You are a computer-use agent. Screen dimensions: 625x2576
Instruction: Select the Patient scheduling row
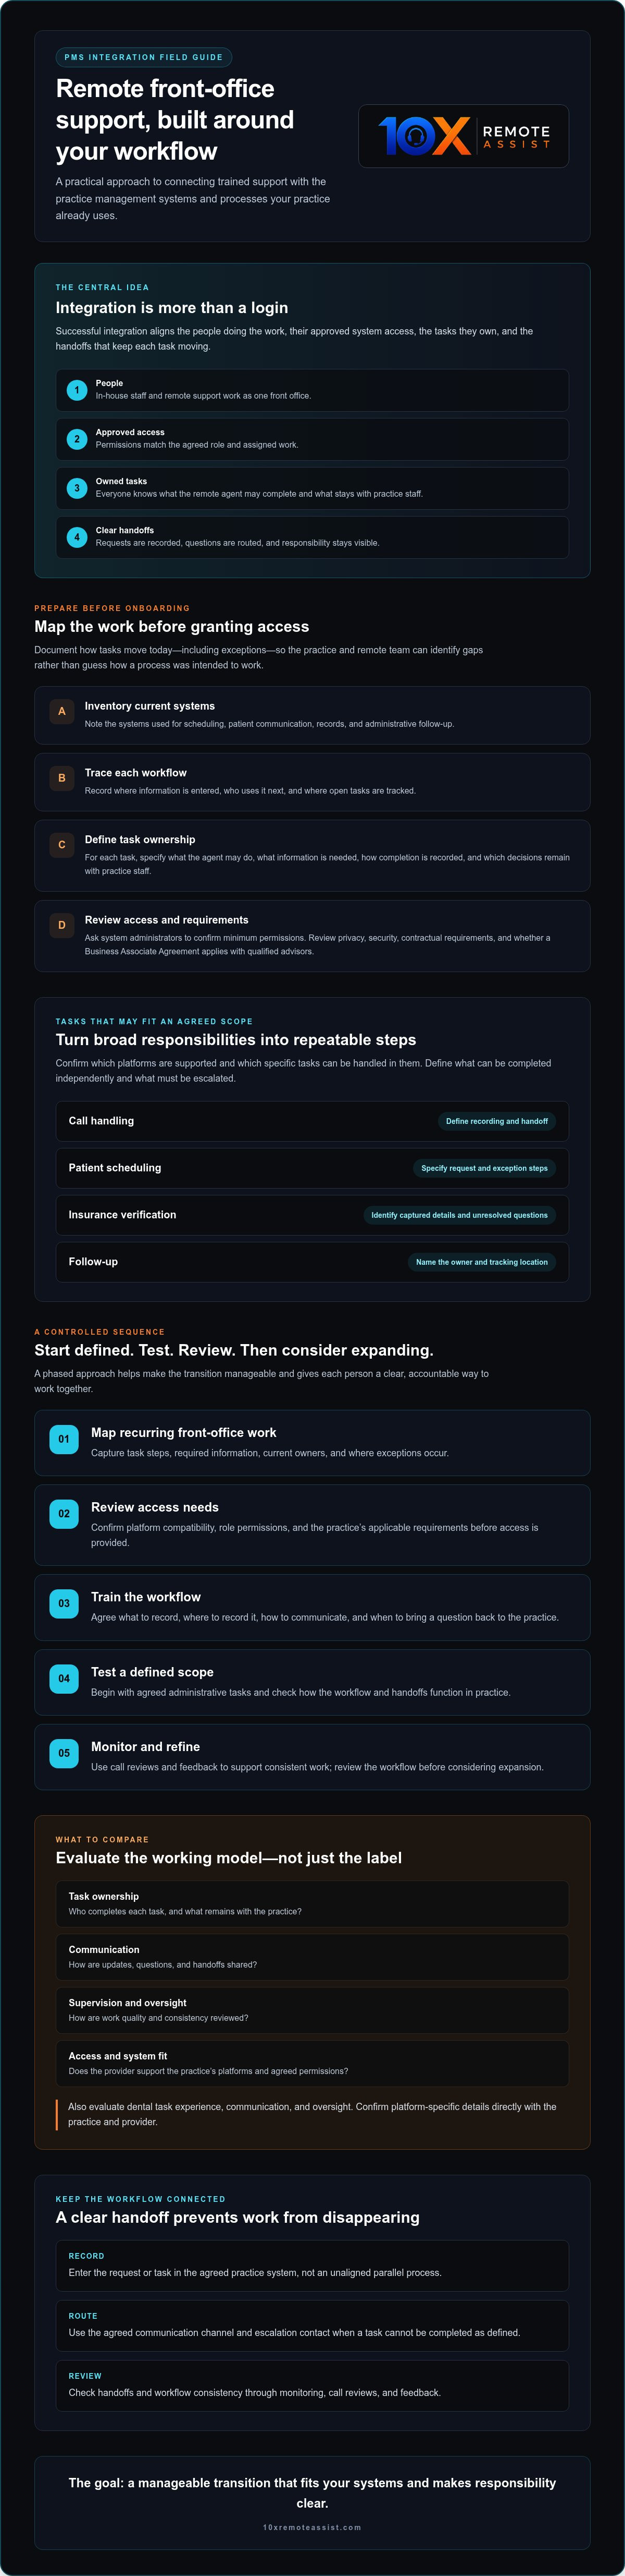(312, 1168)
